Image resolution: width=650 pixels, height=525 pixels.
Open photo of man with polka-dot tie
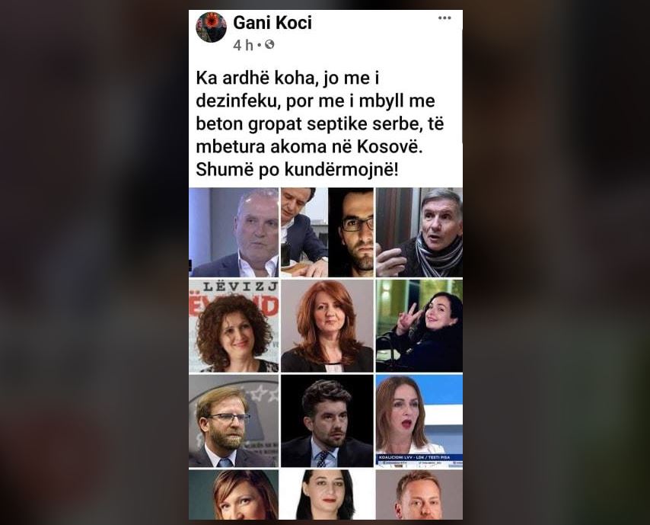point(327,421)
